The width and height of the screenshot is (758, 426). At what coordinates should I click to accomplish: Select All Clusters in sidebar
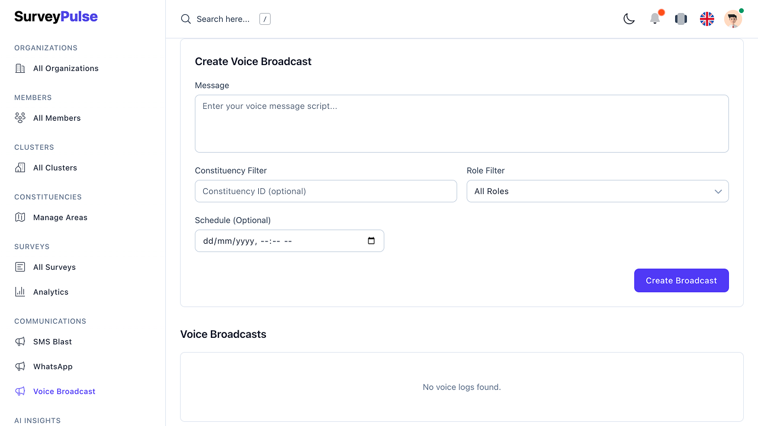pyautogui.click(x=55, y=168)
